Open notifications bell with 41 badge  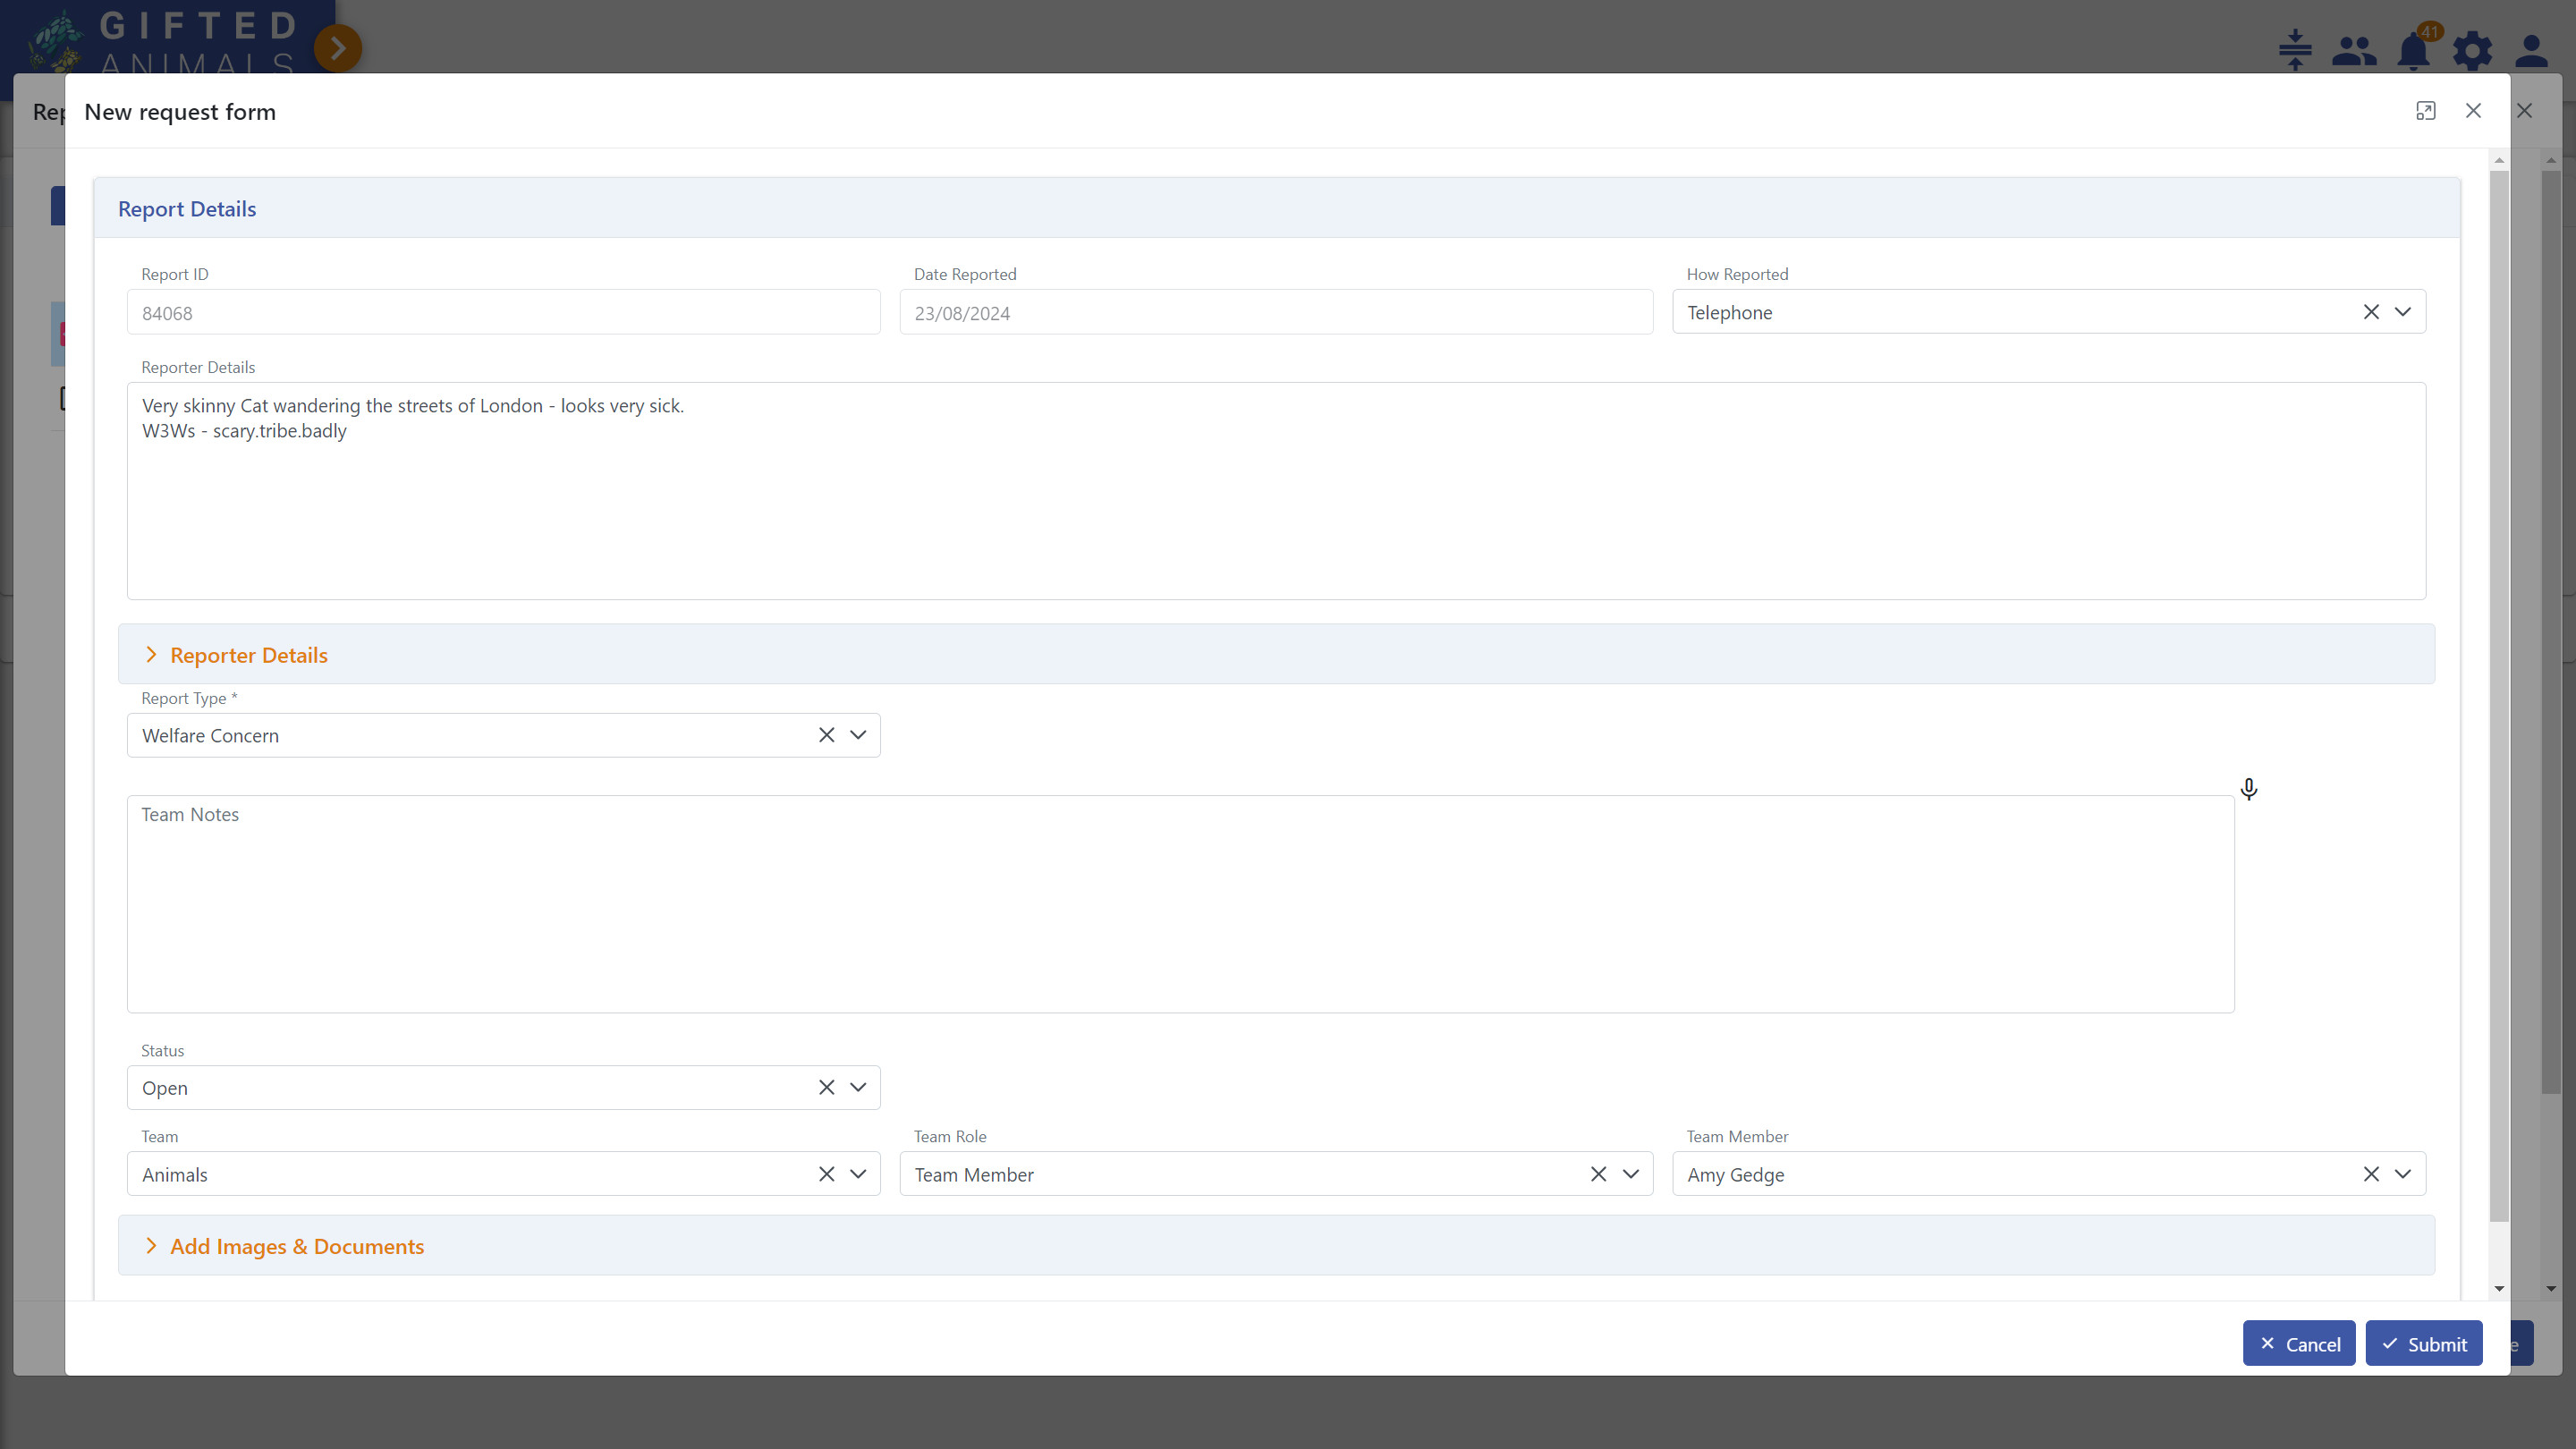tap(2414, 50)
